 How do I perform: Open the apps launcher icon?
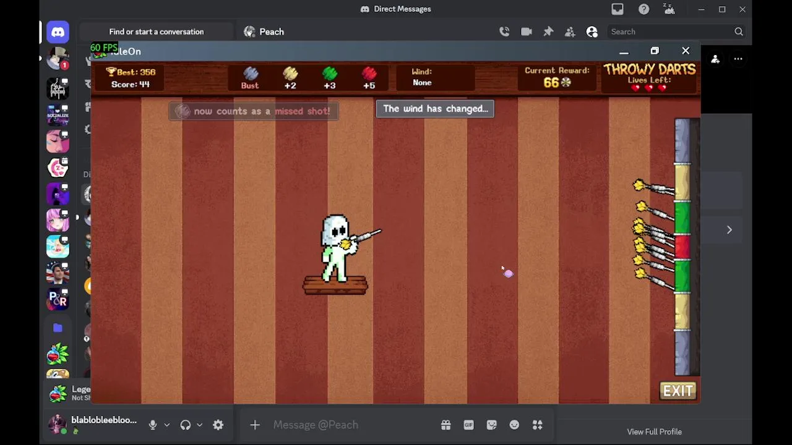pyautogui.click(x=537, y=425)
